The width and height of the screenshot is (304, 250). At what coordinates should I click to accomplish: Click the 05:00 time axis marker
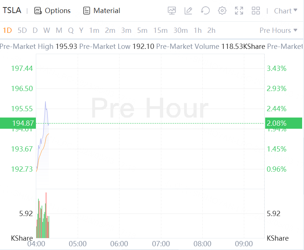tap(78, 244)
